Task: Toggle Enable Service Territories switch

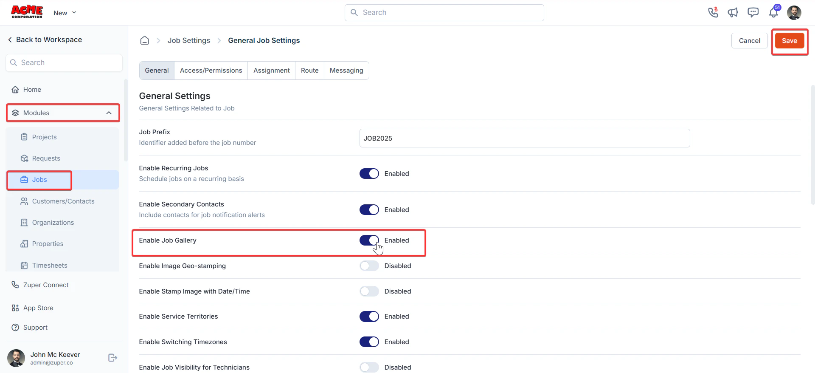Action: coord(369,316)
